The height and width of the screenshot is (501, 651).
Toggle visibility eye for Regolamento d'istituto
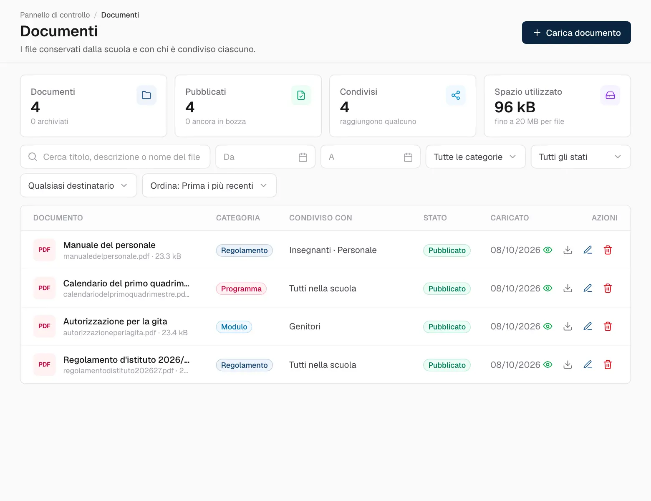pos(548,365)
